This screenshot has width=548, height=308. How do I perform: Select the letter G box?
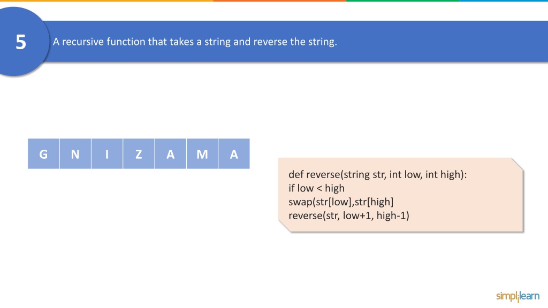pyautogui.click(x=43, y=153)
